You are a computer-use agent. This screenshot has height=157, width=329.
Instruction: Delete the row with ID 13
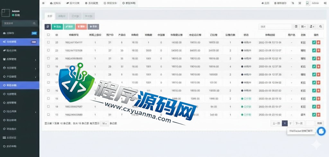click(318, 114)
